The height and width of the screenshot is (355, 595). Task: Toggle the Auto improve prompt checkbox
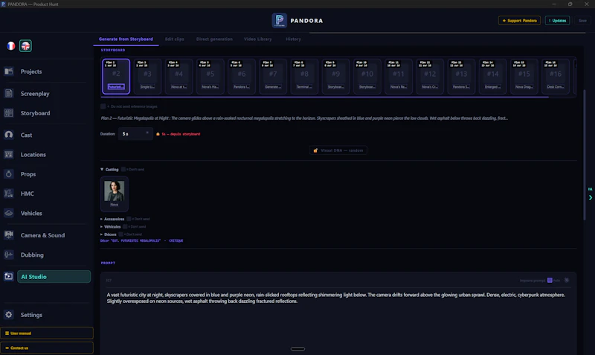(550, 280)
